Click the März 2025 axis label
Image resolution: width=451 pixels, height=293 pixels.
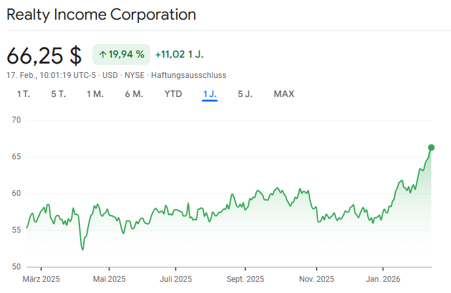[41, 279]
